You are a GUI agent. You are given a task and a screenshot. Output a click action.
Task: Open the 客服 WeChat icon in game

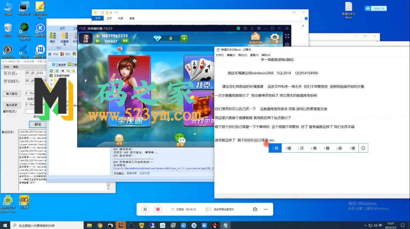pos(180,140)
